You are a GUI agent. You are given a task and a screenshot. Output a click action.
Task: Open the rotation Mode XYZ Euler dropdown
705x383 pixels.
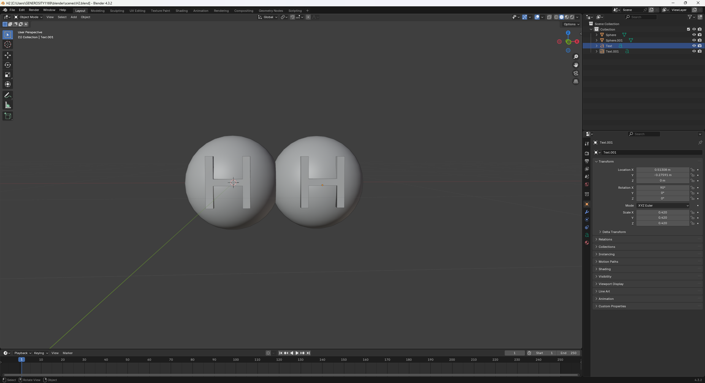[663, 206]
